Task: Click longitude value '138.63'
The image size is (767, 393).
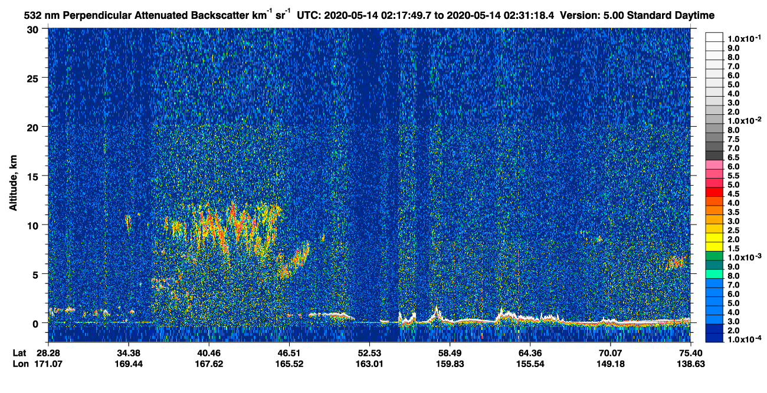Action: coord(691,364)
